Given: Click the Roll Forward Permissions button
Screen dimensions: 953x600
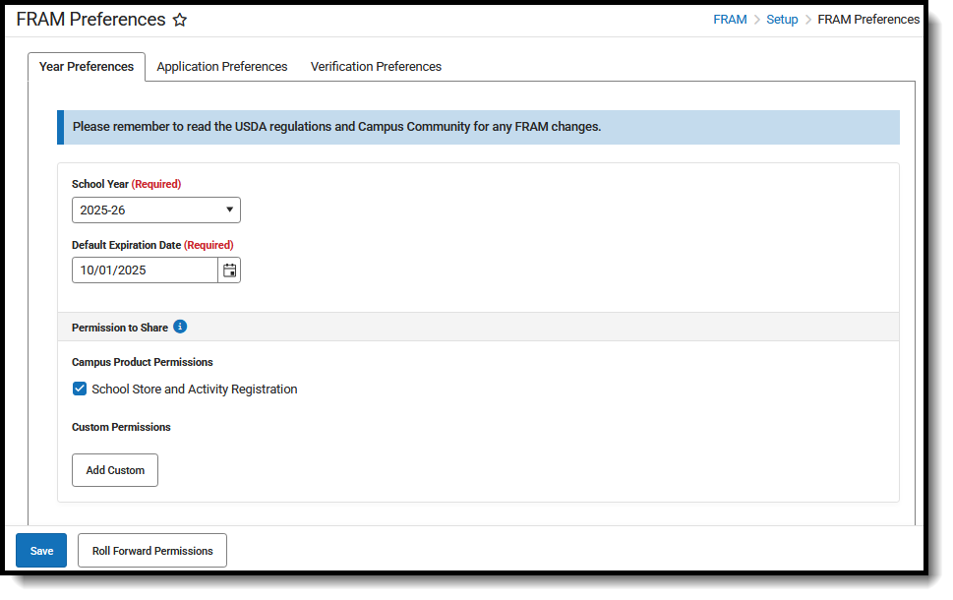Looking at the screenshot, I should click(x=152, y=551).
